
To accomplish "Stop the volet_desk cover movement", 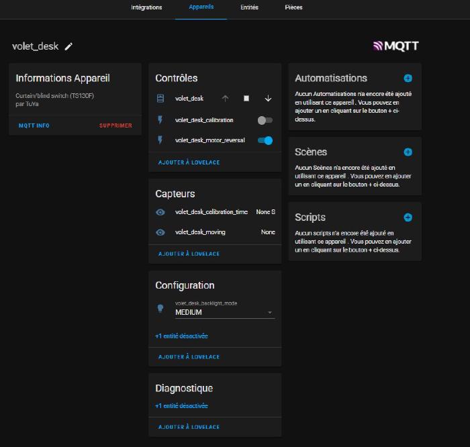I will [246, 99].
